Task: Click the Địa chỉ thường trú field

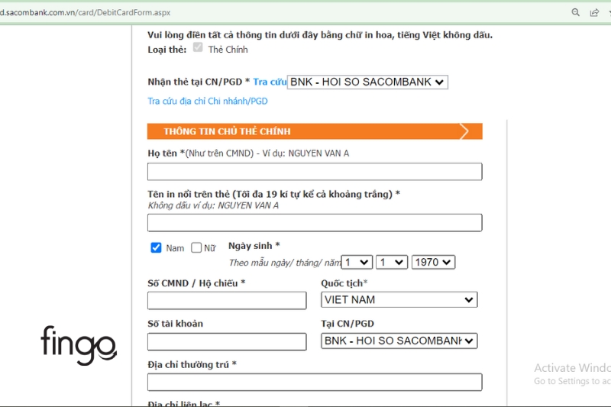Action: pos(315,383)
